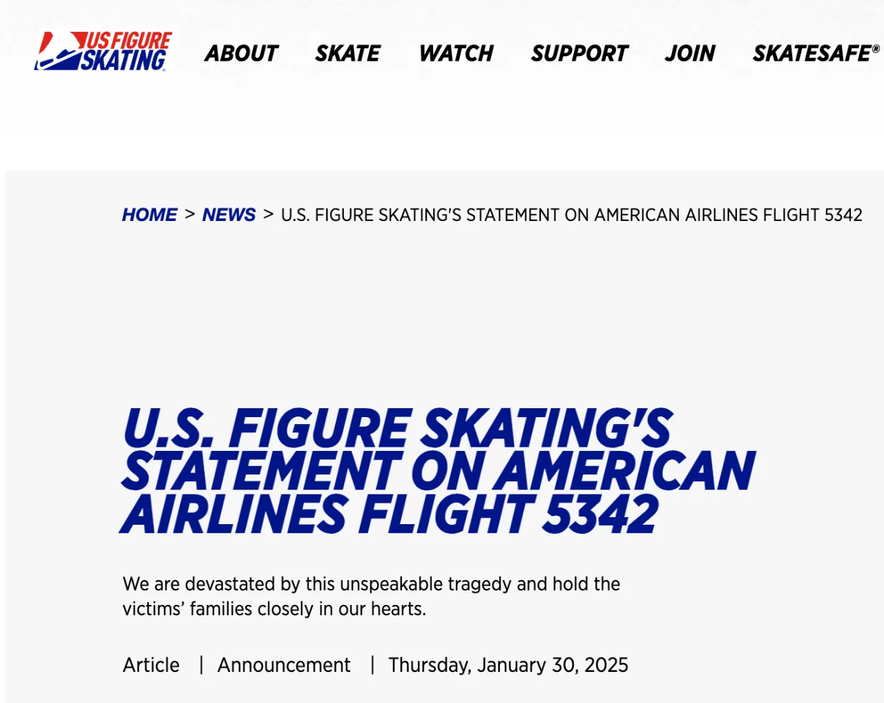Follow the Home breadcrumb link
The image size is (884, 703).
[149, 215]
